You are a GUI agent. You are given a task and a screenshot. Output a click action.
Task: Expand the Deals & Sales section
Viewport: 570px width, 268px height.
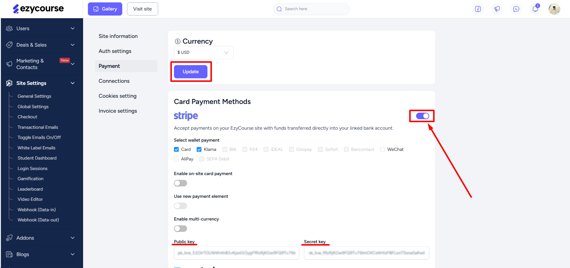click(40, 45)
